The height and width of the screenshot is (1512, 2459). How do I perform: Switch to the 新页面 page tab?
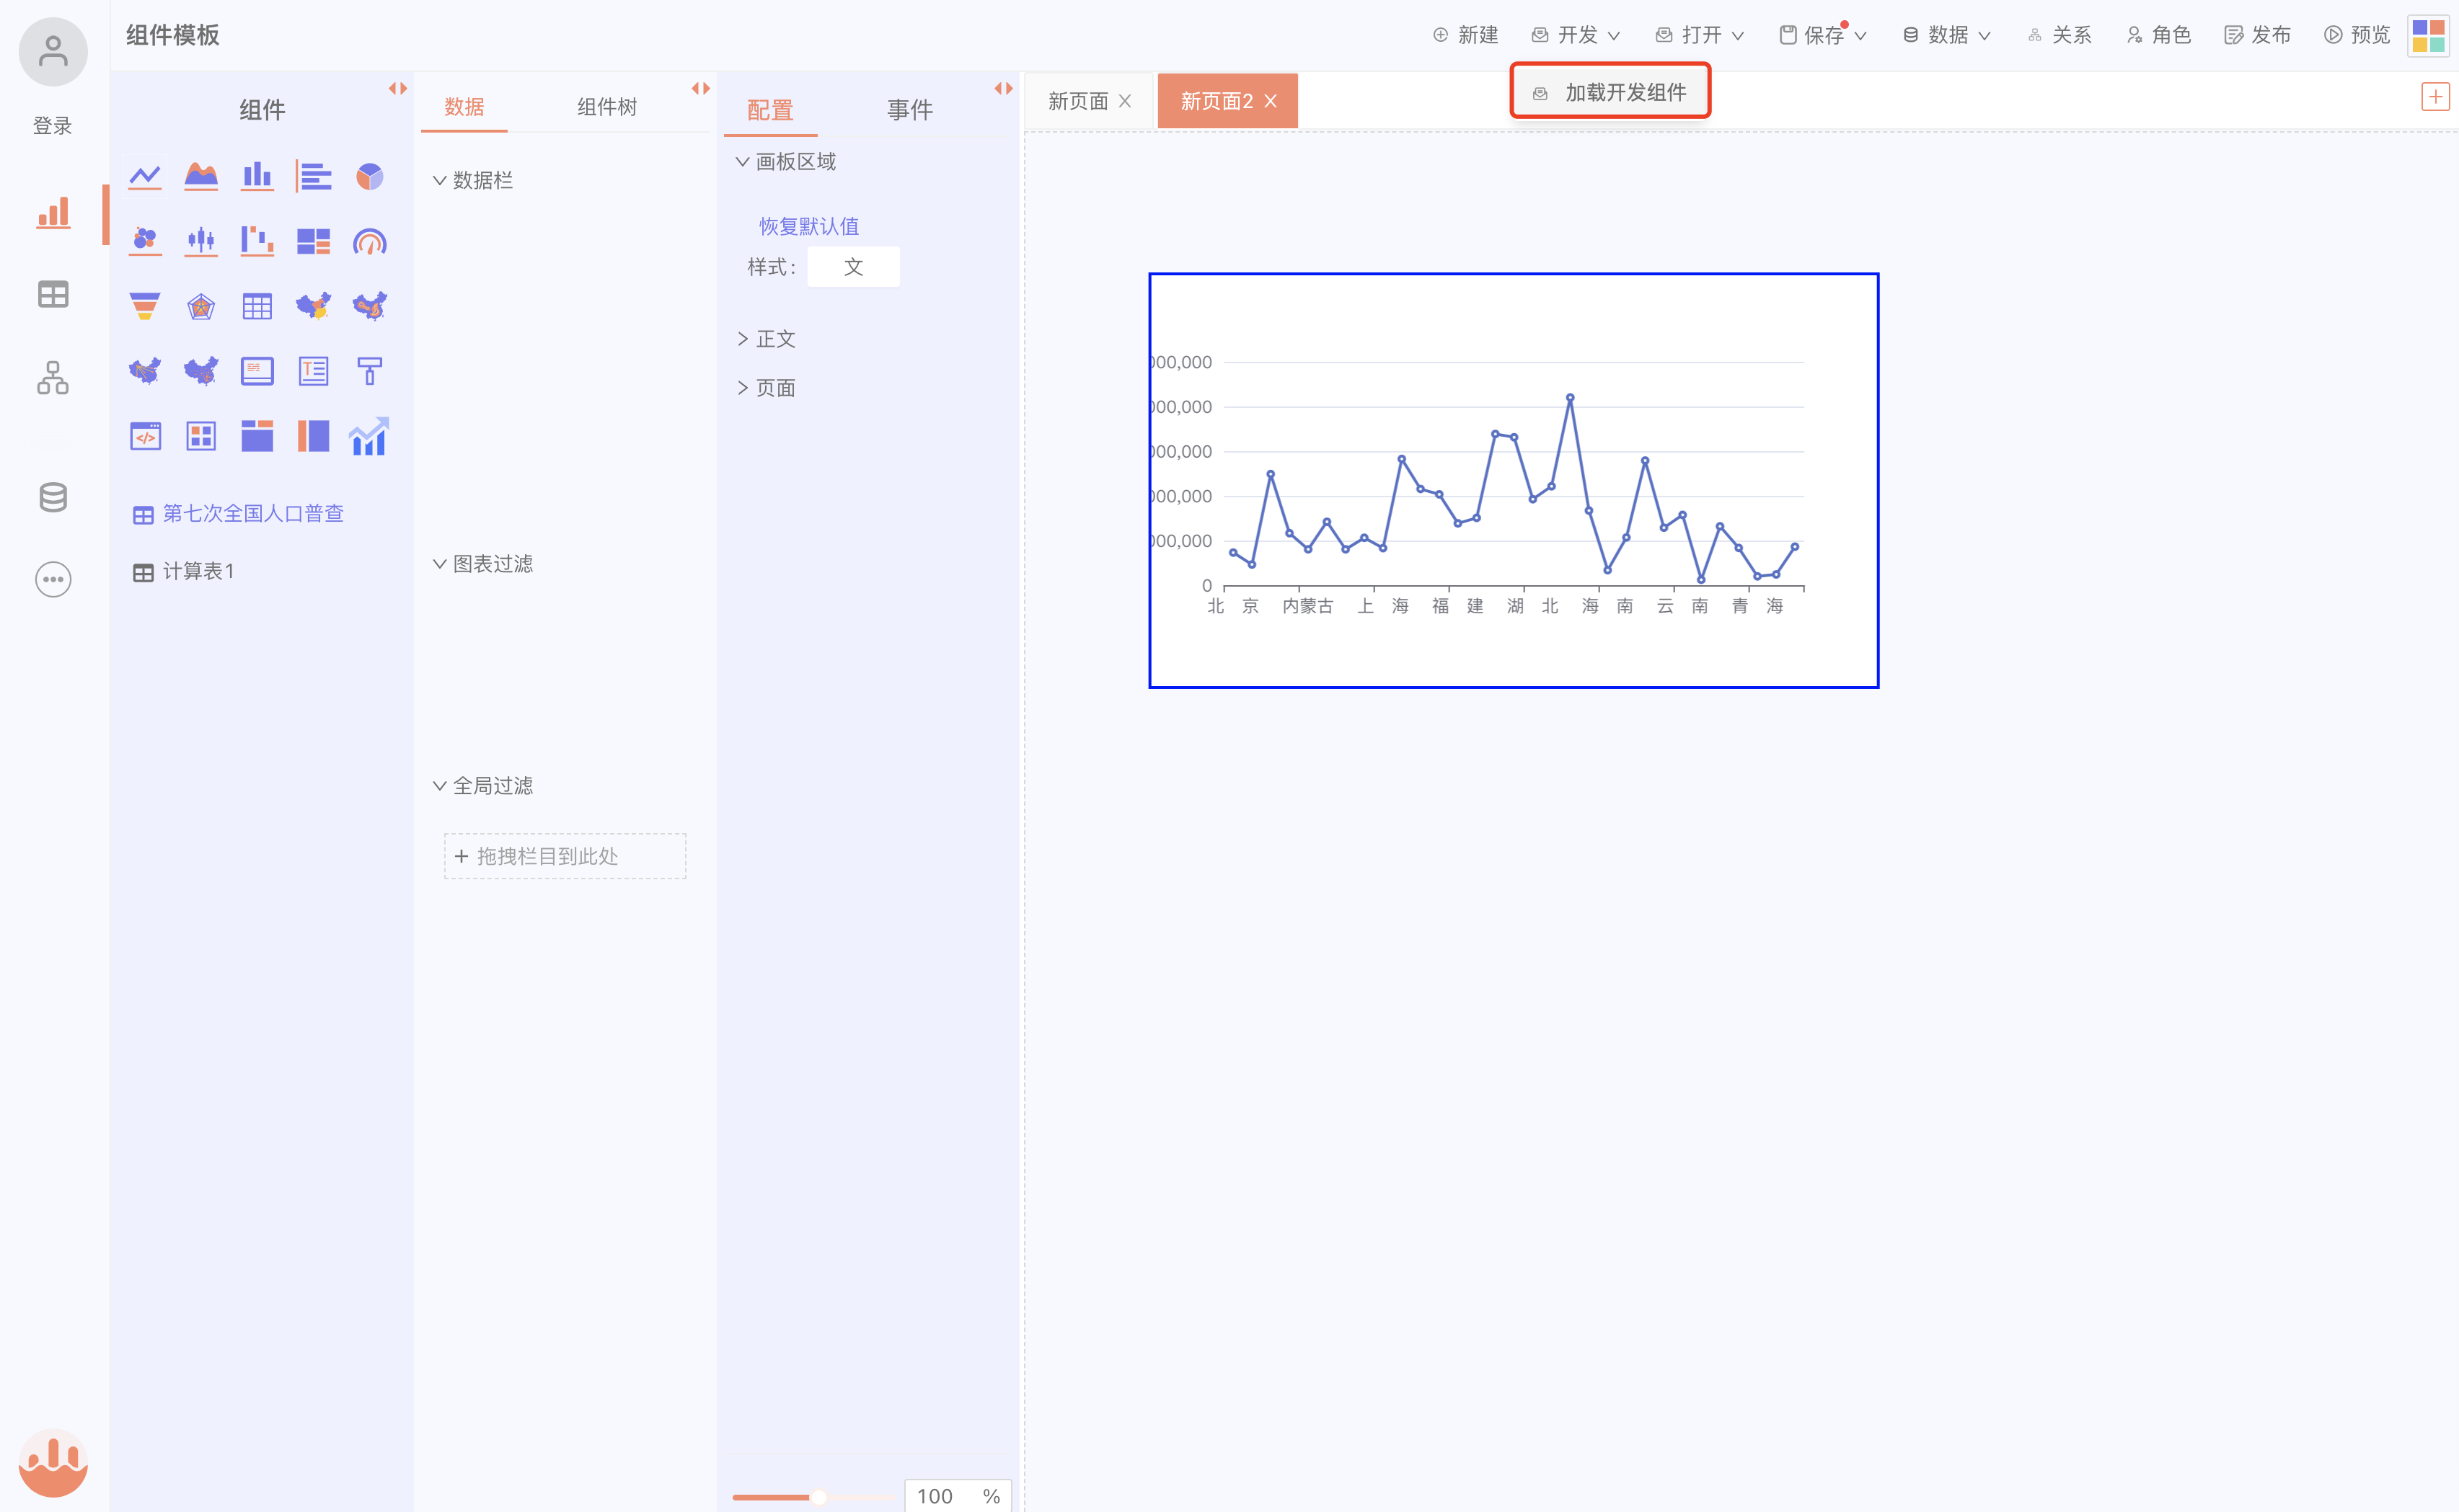pyautogui.click(x=1077, y=101)
